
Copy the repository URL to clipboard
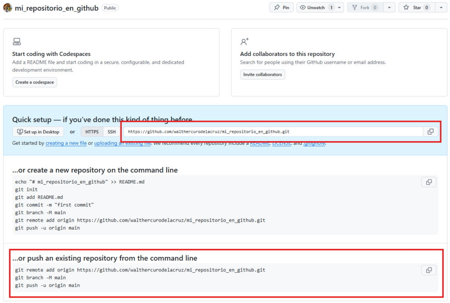(431, 131)
